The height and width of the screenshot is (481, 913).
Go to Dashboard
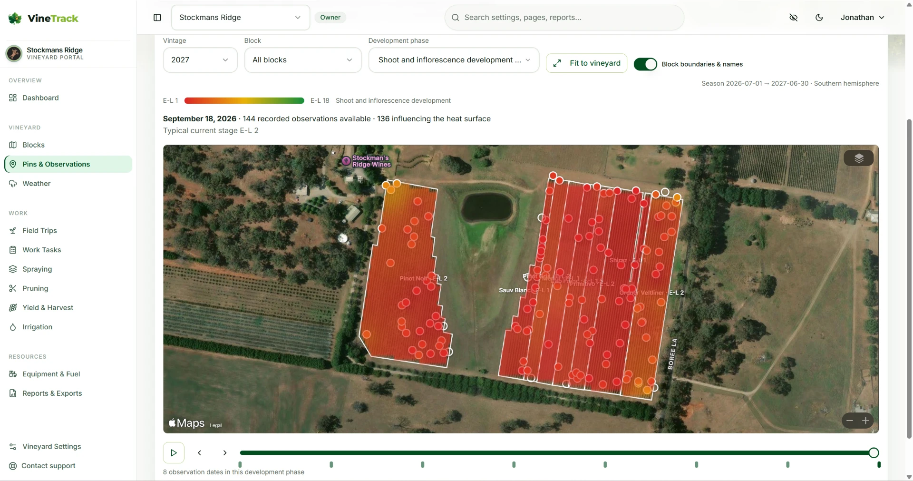68,98
